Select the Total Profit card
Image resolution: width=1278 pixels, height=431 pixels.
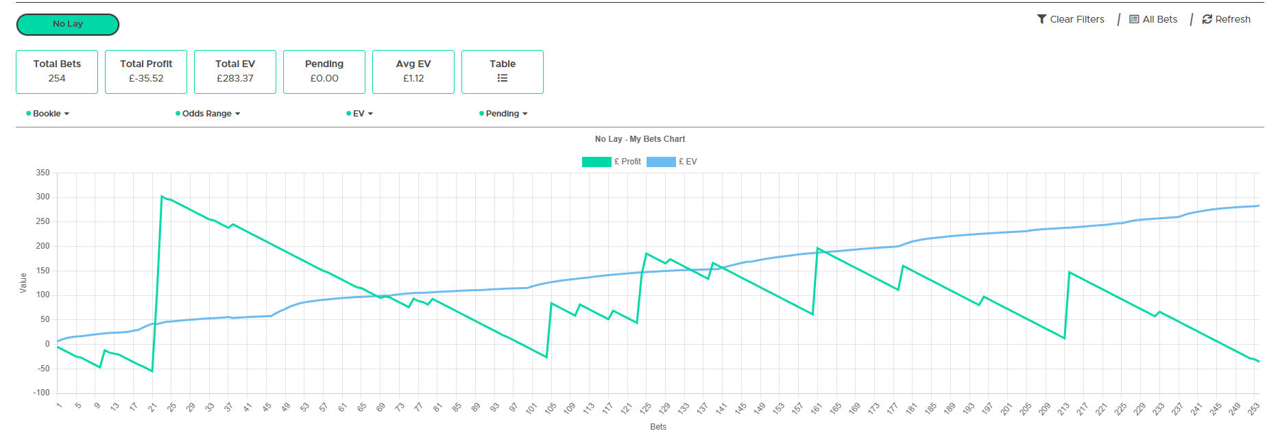146,71
